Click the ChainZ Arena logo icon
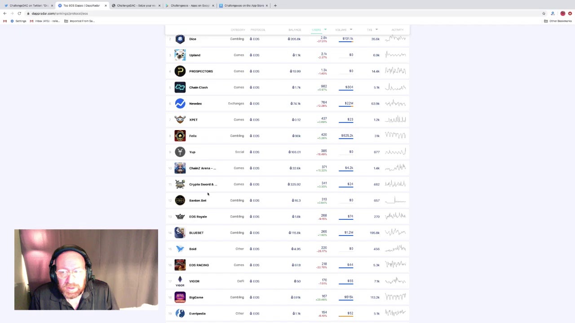 (x=180, y=168)
